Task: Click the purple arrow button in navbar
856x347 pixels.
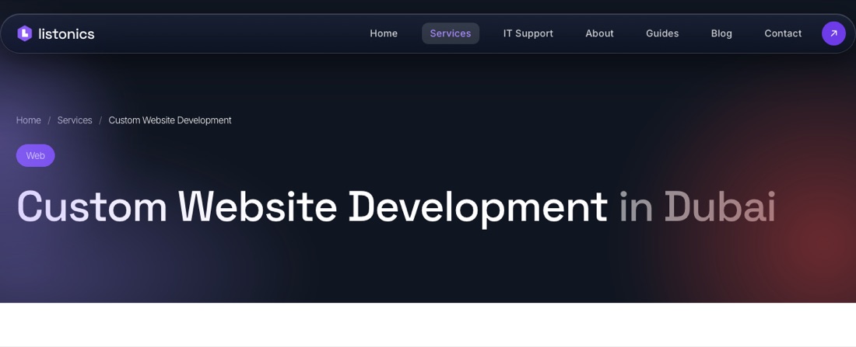Action: click(833, 34)
